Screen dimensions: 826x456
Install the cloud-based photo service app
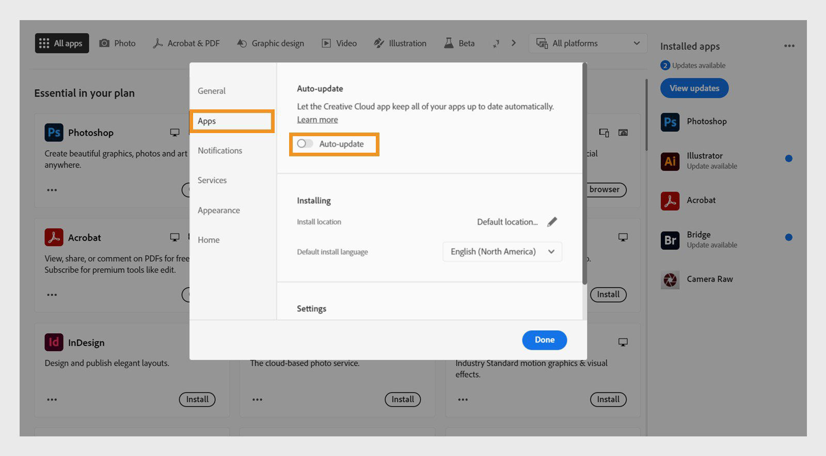click(403, 399)
